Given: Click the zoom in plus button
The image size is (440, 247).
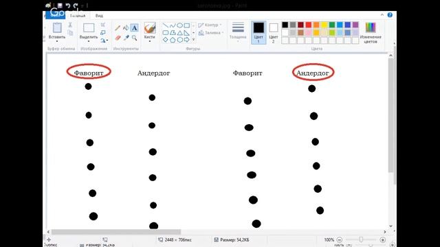Looking at the screenshot, I should [382, 239].
